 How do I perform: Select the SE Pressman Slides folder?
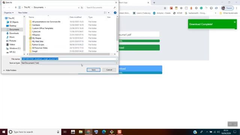point(40,48)
